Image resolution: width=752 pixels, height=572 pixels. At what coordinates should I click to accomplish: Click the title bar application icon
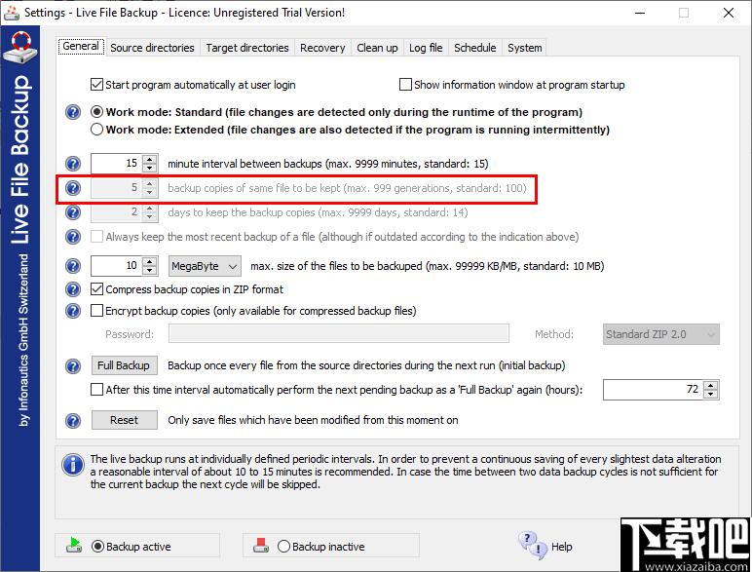(12, 13)
